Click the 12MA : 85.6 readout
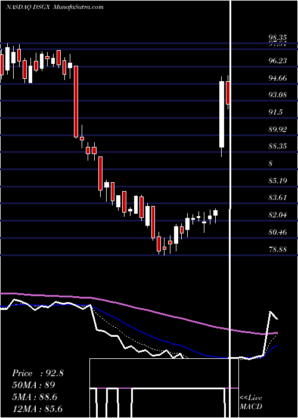The width and height of the screenshot is (298, 418). pos(38,409)
